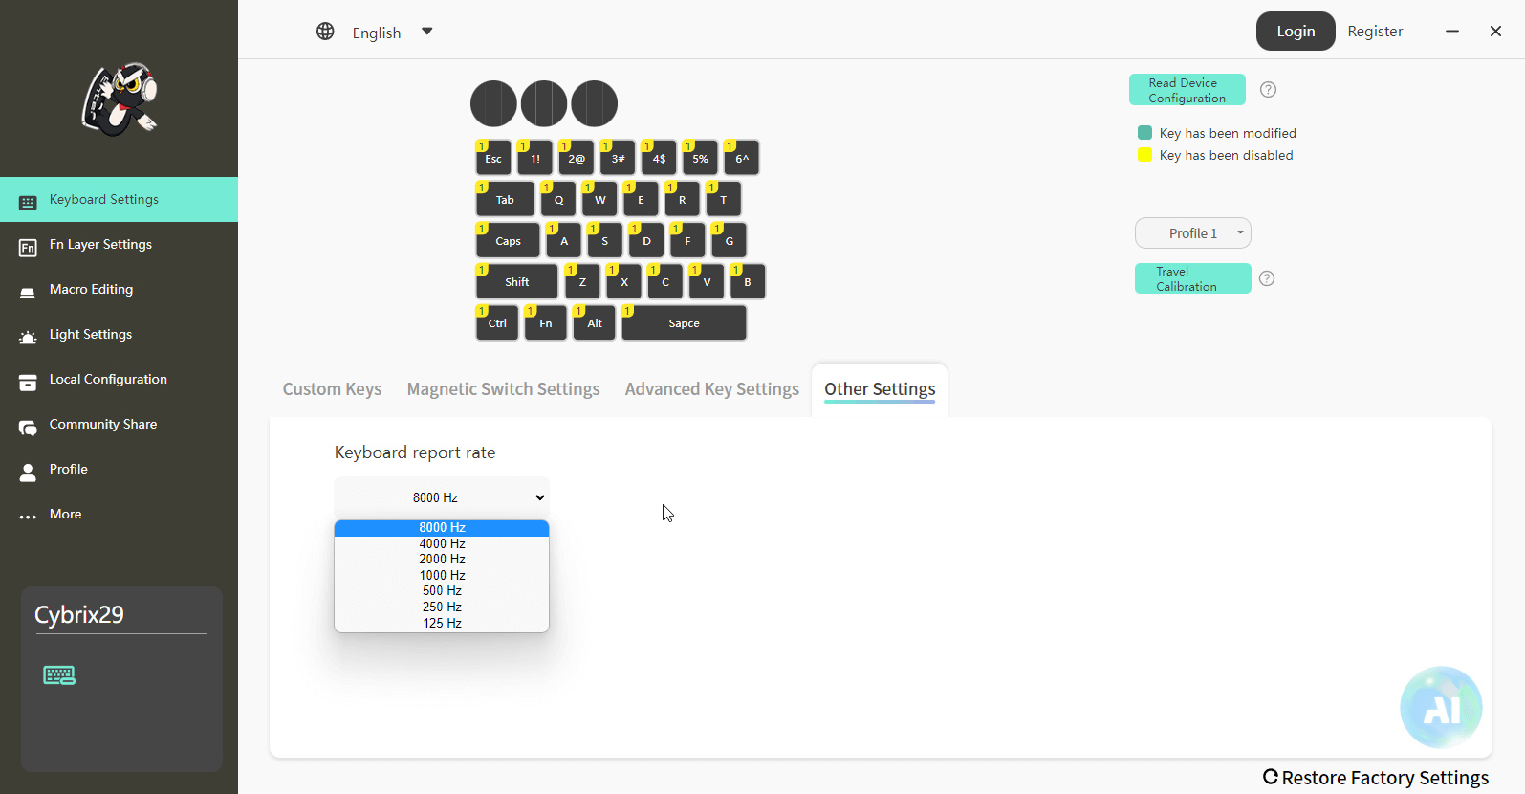Click the first round knob above keyboard
Image resolution: width=1525 pixels, height=794 pixels.
click(493, 103)
